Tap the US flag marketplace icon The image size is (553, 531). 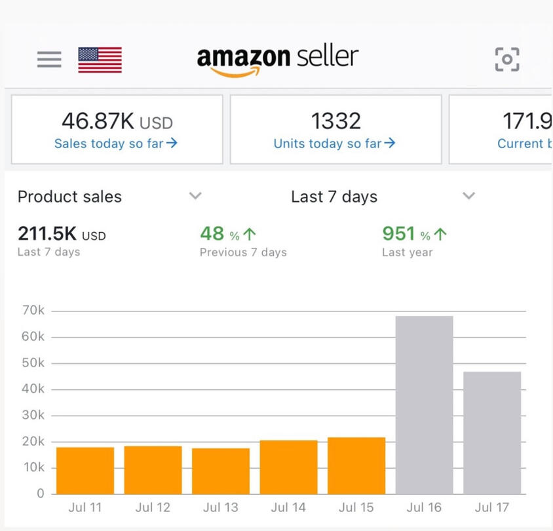(x=100, y=60)
